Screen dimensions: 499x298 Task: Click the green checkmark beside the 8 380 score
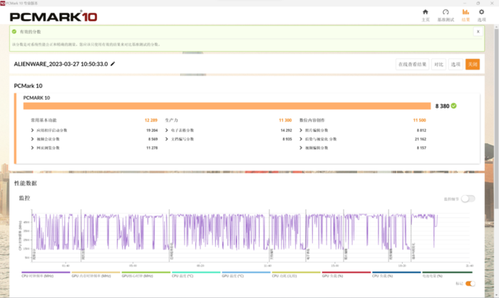click(454, 106)
